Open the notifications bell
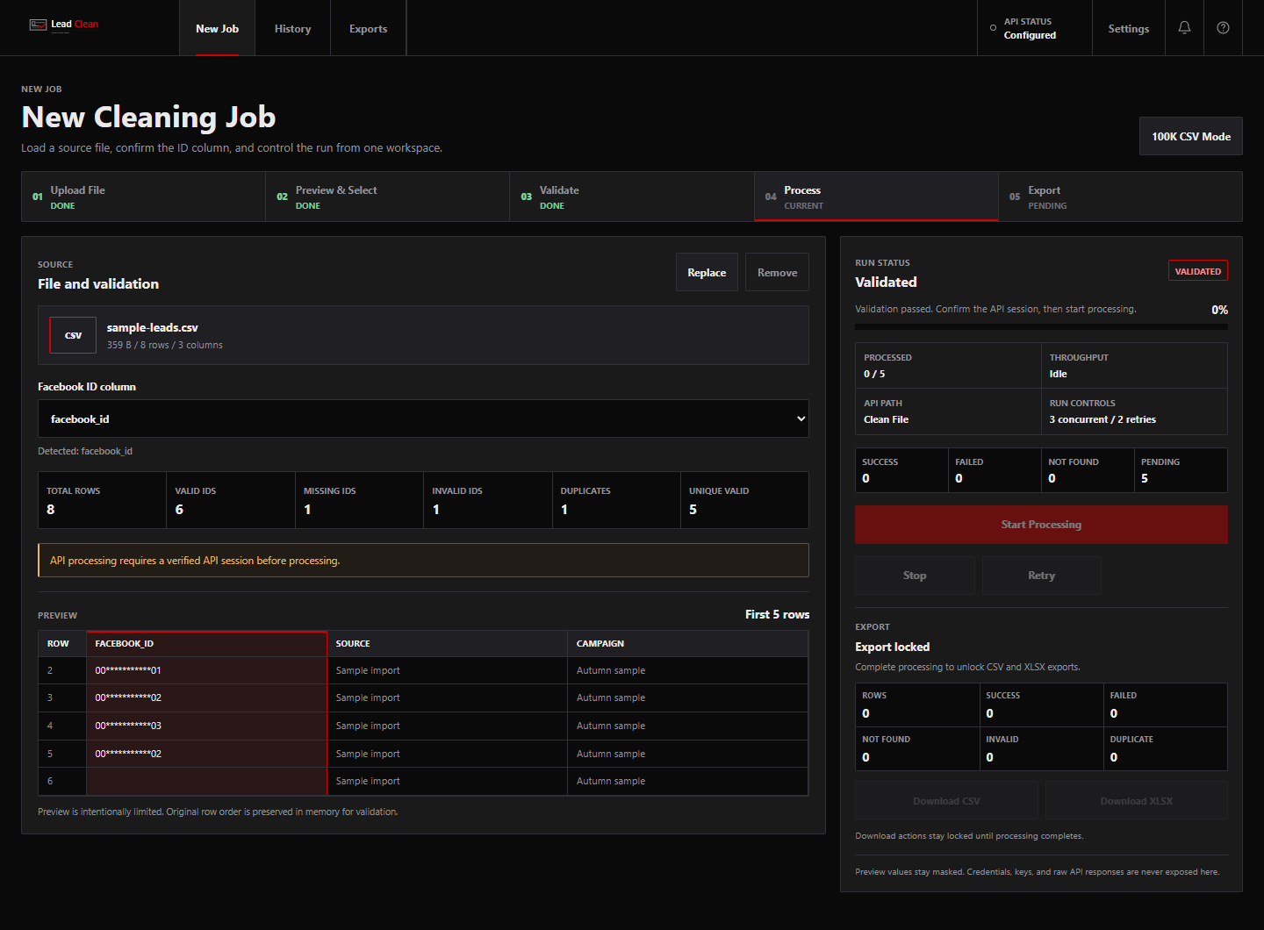 pyautogui.click(x=1184, y=28)
